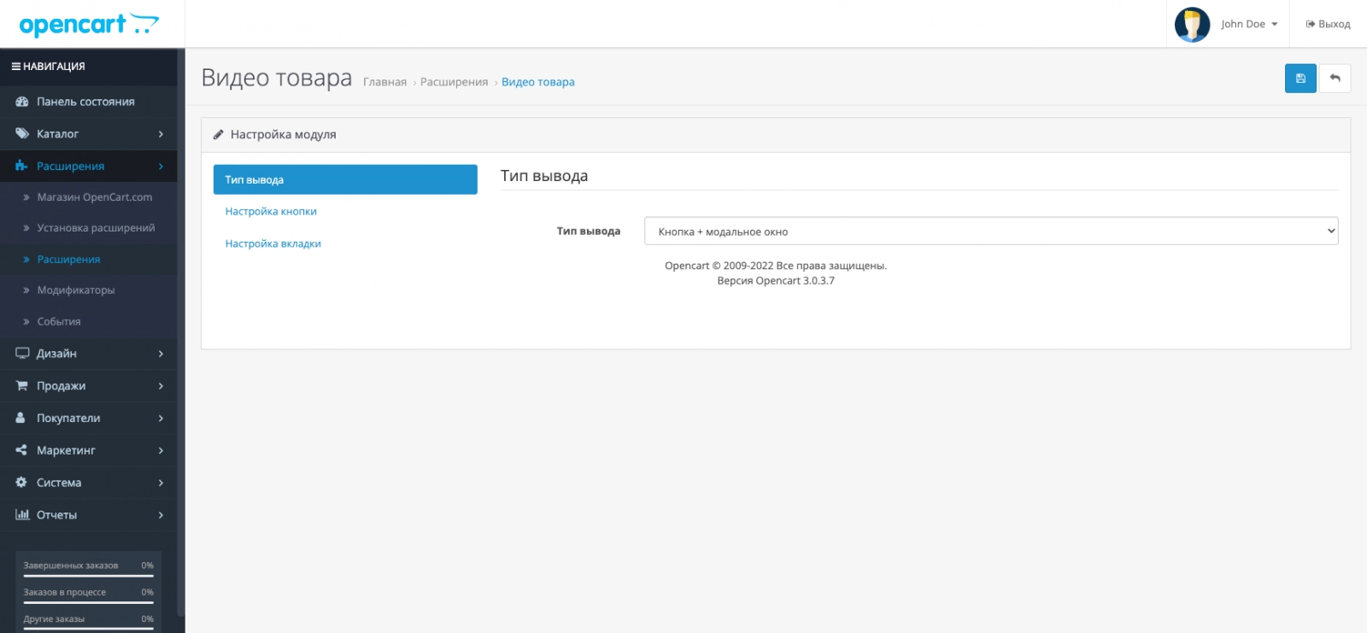The image size is (1367, 633).
Task: Open the Тип вывода dropdown selector
Action: [990, 232]
